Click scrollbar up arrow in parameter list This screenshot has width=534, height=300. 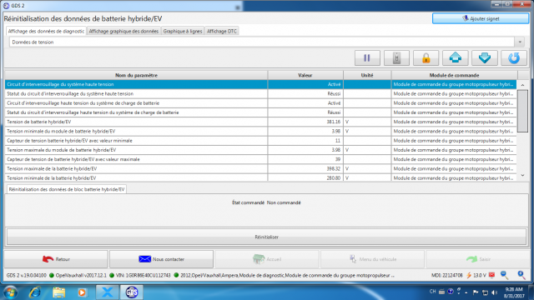pyautogui.click(x=523, y=85)
